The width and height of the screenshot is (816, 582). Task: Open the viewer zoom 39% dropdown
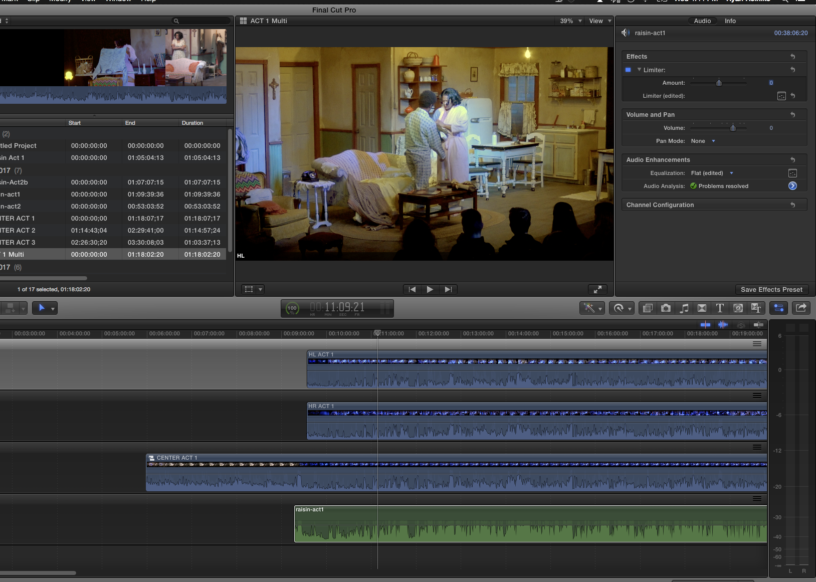coord(571,21)
